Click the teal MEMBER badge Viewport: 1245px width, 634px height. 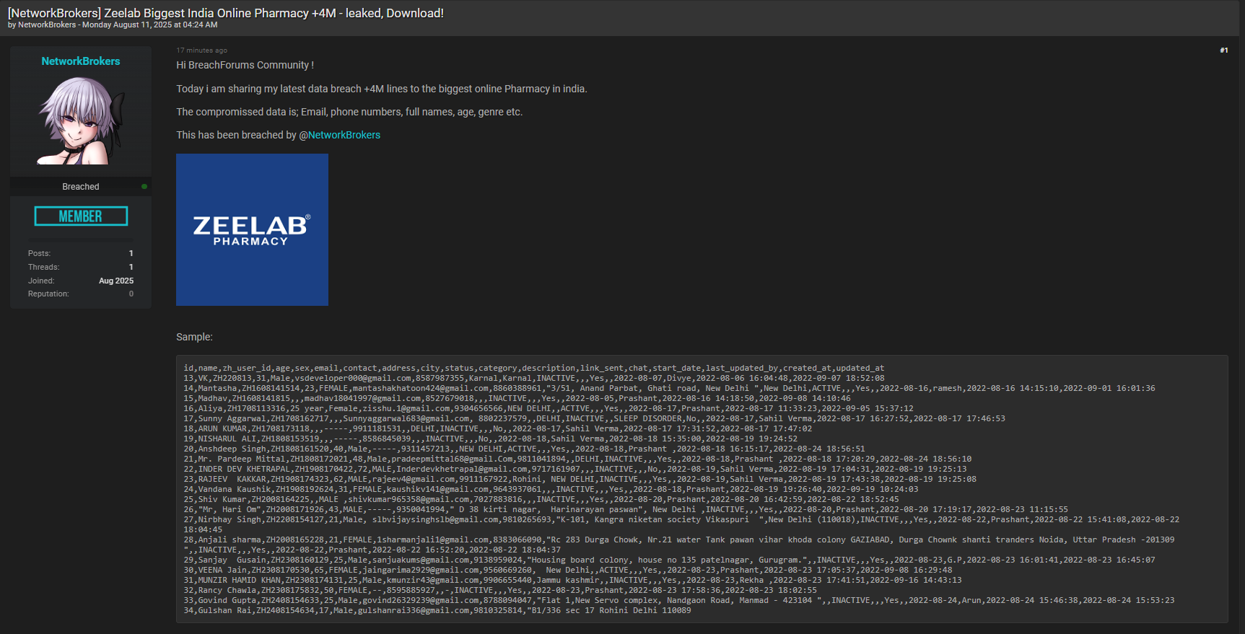pos(81,216)
